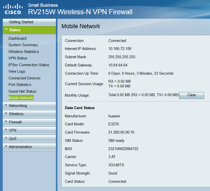
Task: Expand the Networking menu arrow
Action: coord(6,105)
